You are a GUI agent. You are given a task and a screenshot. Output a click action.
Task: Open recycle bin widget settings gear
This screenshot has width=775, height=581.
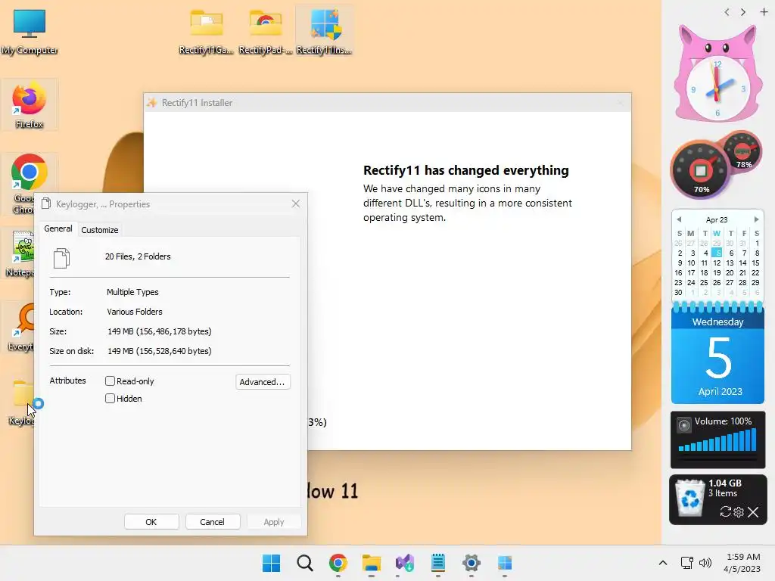click(x=739, y=512)
